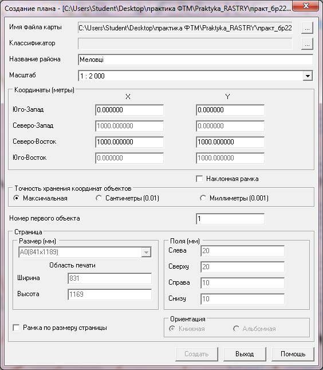Click Юго-Запад Y coordinate field
The height and width of the screenshot is (370, 323).
[x=230, y=110]
